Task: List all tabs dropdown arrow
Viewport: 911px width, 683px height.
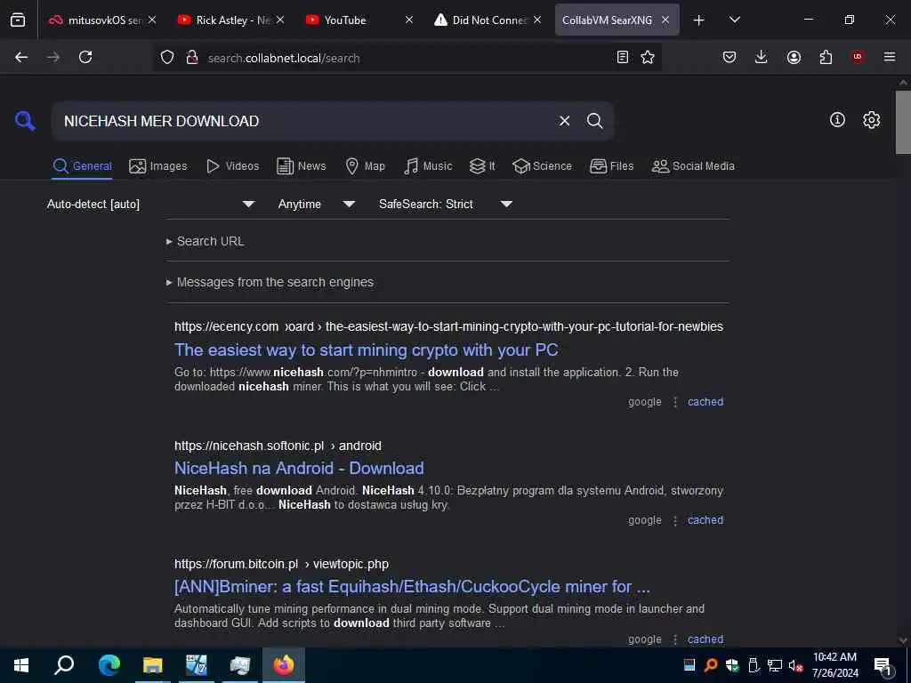Action: pyautogui.click(x=734, y=20)
